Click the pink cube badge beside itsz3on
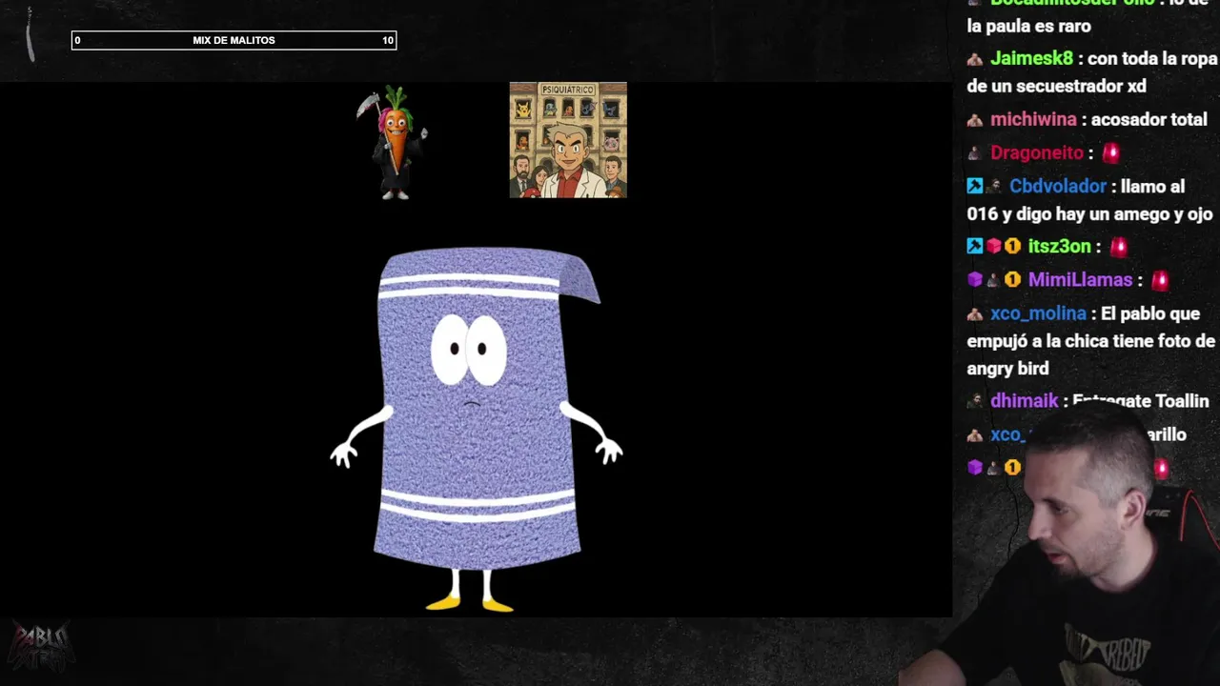The image size is (1220, 686). point(993,247)
